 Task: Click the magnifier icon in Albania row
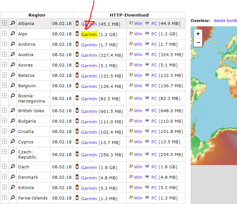[x=13, y=23]
